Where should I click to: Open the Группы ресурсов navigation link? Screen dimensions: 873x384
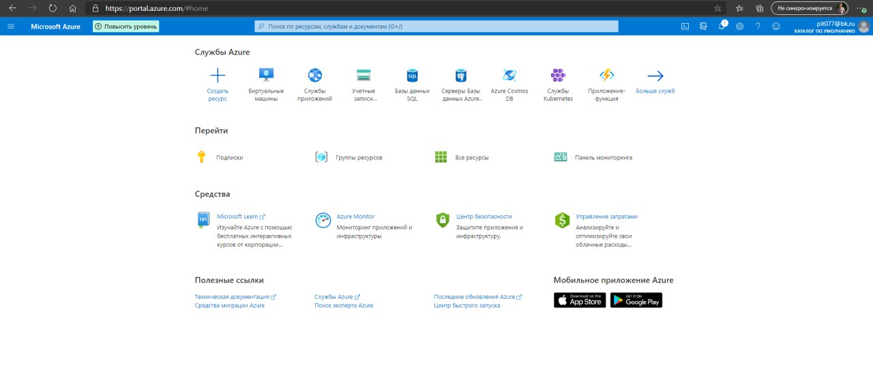click(x=359, y=157)
